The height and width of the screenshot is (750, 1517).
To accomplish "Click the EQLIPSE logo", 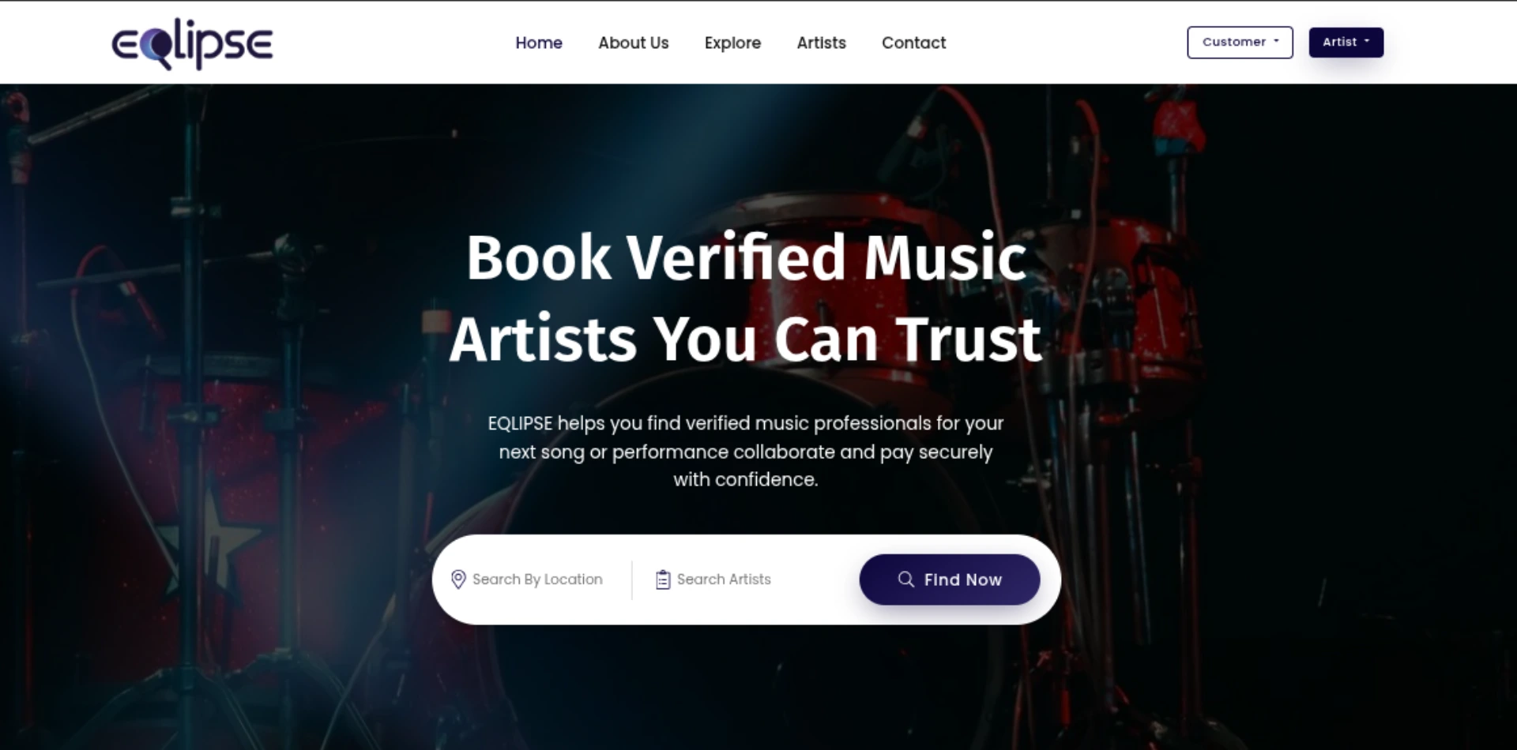I will [x=192, y=43].
